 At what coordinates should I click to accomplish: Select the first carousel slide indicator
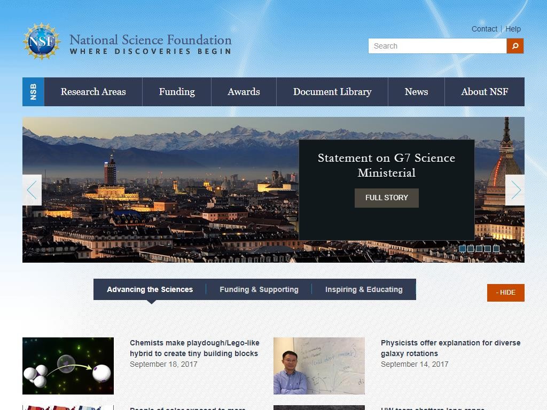pyautogui.click(x=463, y=249)
